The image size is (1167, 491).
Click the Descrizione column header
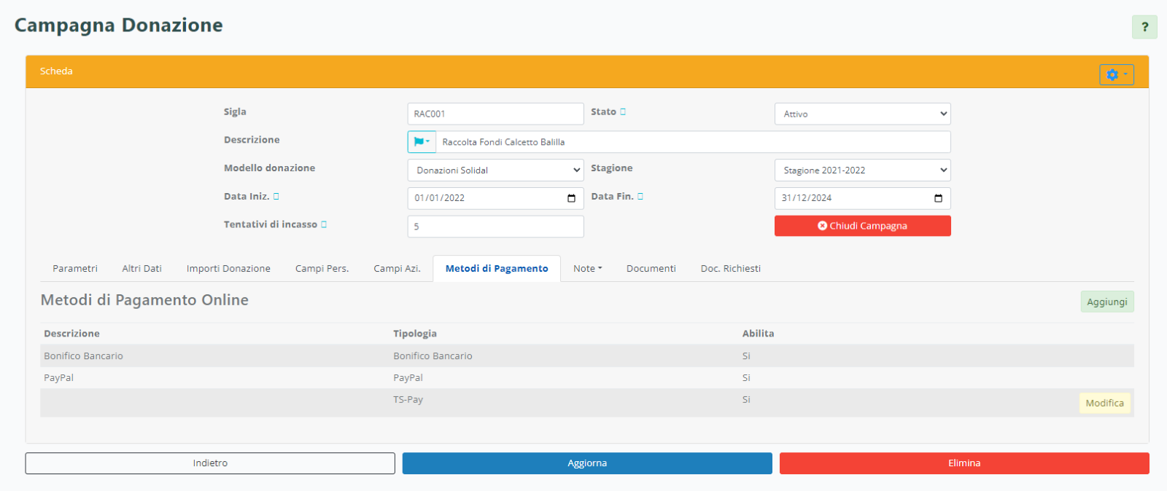pyautogui.click(x=71, y=333)
